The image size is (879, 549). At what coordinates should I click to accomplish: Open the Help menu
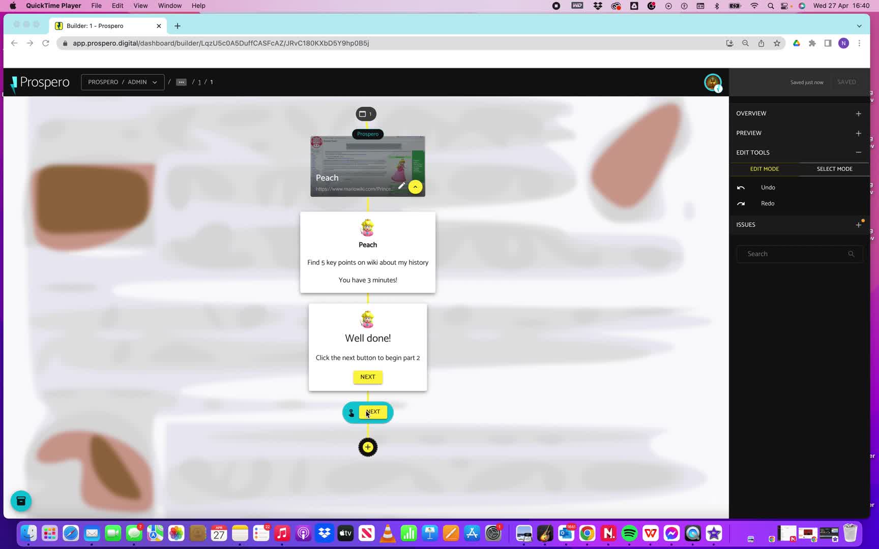coord(198,6)
